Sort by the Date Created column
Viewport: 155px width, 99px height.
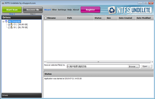click(x=127, y=18)
